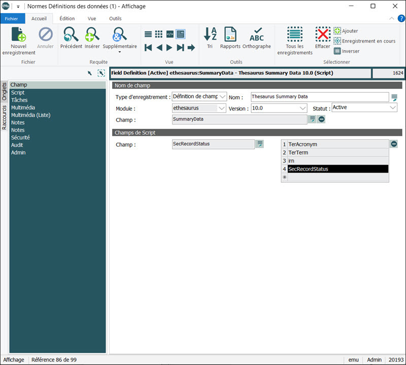Go to the next record arrow
406x365 pixels.
tap(169, 48)
